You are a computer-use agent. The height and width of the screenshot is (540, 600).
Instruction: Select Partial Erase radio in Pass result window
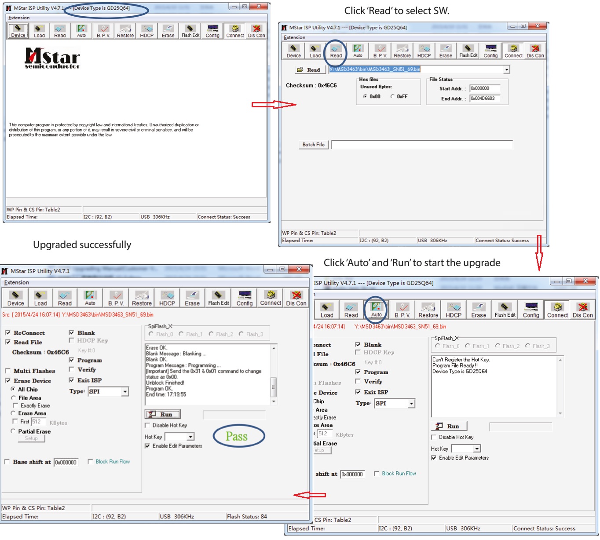13,431
